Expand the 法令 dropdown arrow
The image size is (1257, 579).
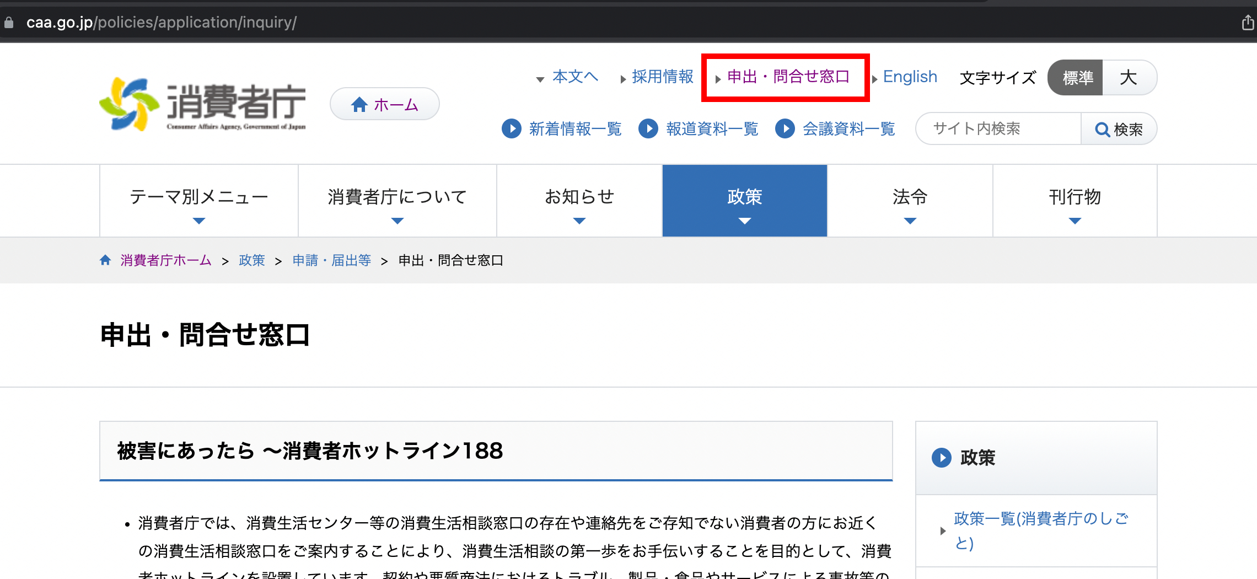pos(910,220)
